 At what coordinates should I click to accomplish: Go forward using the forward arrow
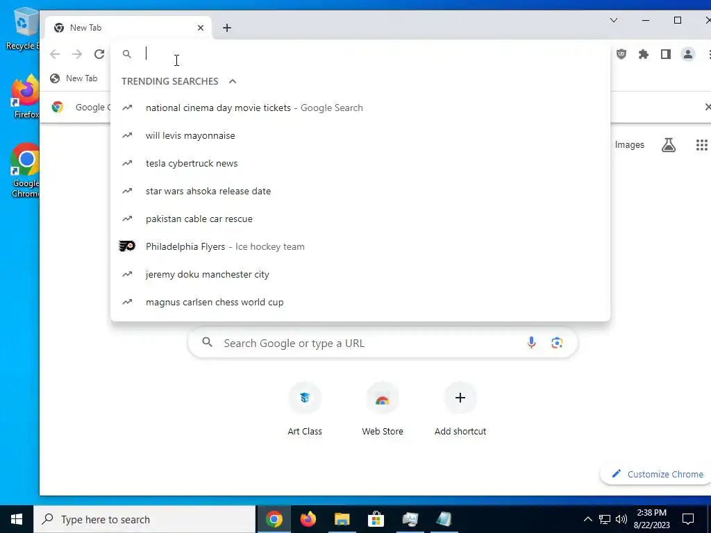tap(77, 54)
